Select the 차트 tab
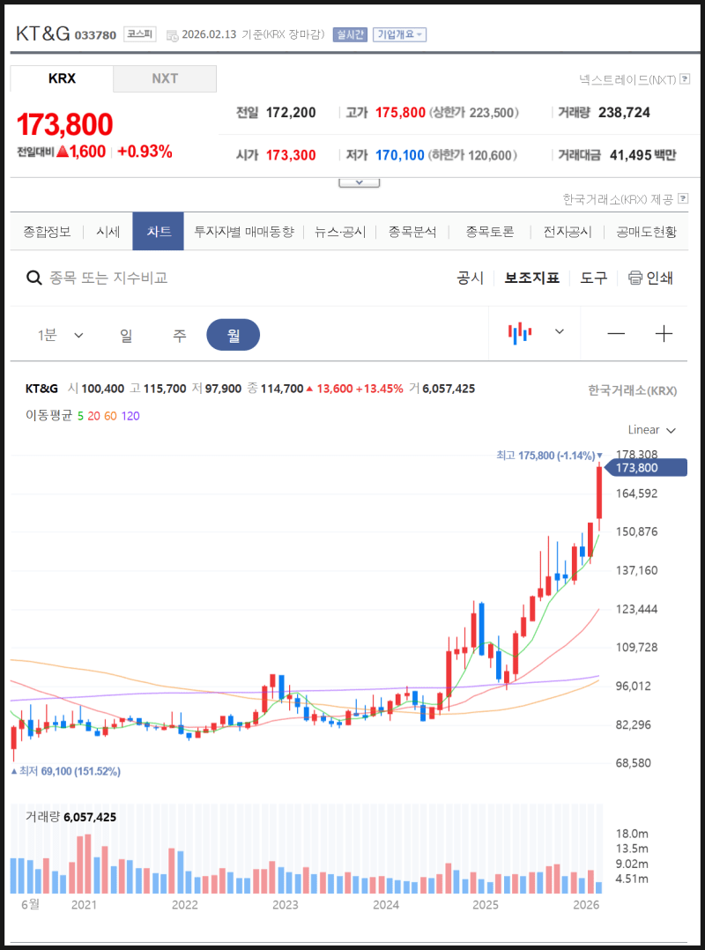This screenshot has height=950, width=705. 158,232
